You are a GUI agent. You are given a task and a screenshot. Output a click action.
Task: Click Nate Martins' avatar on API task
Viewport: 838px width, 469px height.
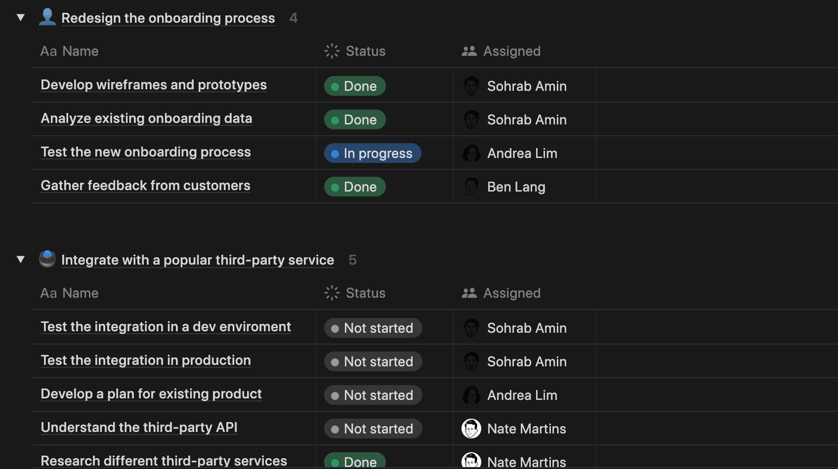(471, 429)
